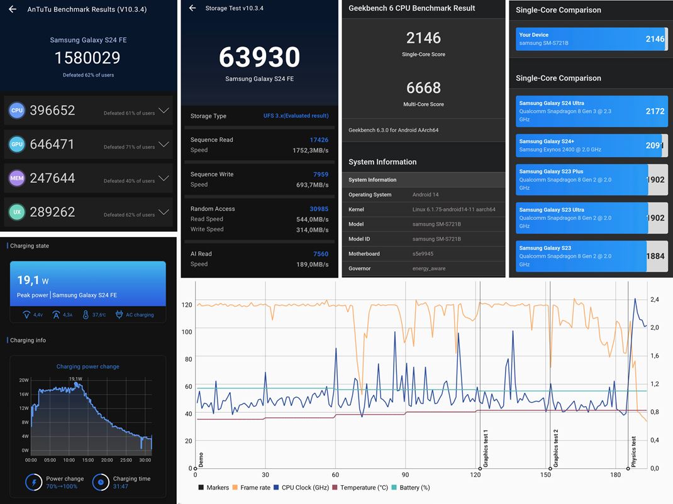Viewport: 673px width, 504px height.
Task: Click the Graphics test 2 timeline marker
Action: (550, 468)
